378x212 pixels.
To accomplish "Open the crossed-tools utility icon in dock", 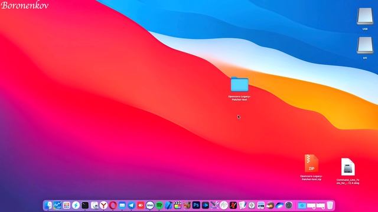I will pyautogui.click(x=214, y=206).
